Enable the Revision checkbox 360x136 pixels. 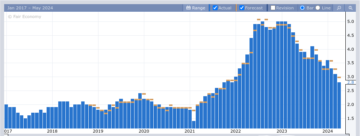coord(273,8)
